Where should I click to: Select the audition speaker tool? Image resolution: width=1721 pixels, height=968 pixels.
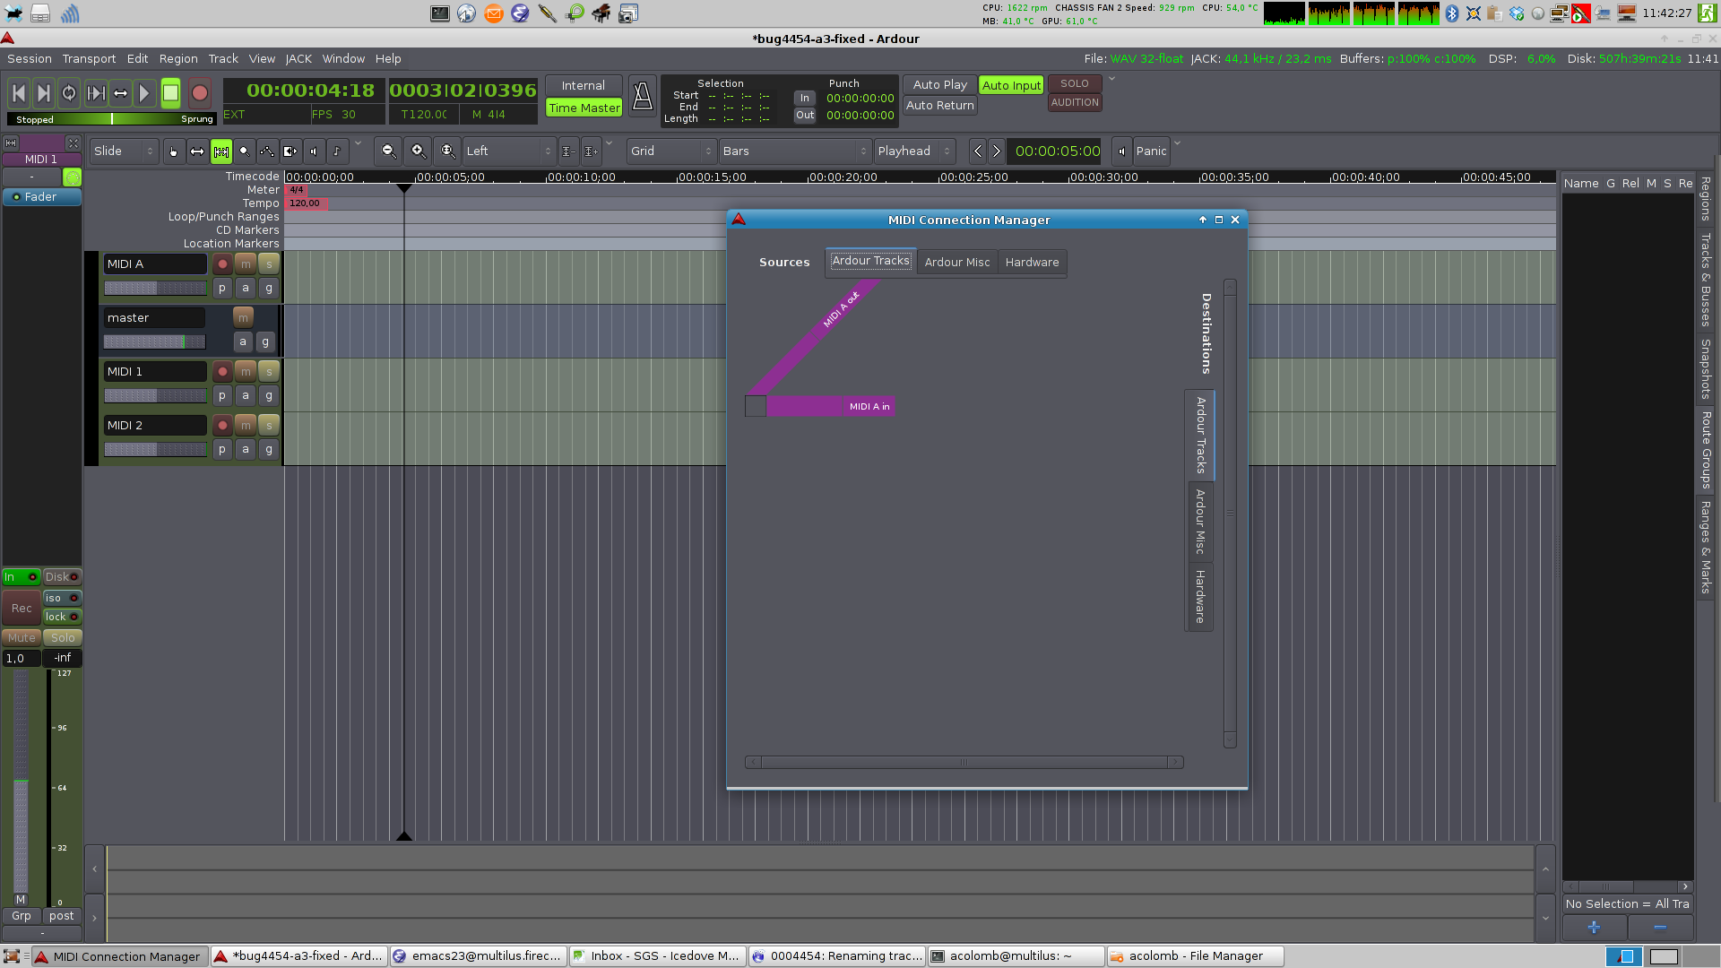(314, 151)
